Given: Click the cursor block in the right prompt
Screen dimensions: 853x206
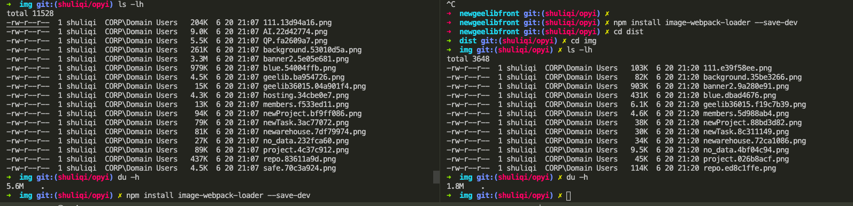Looking at the screenshot, I should 568,196.
